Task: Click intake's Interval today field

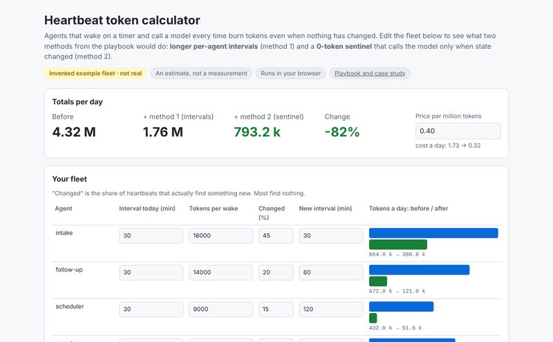Action: coord(151,236)
